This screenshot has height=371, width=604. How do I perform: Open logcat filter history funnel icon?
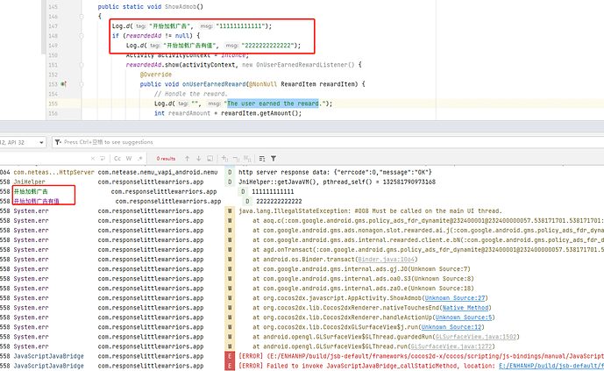point(58,142)
